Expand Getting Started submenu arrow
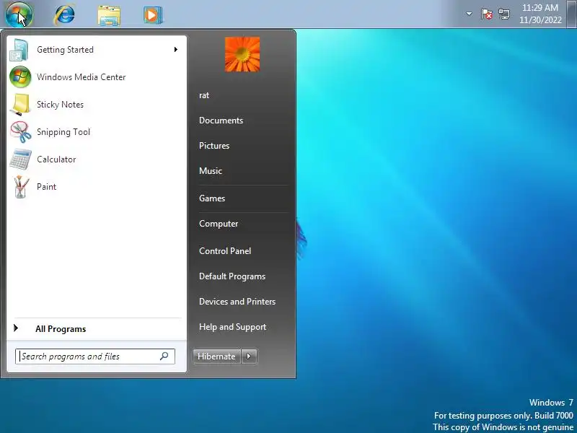Image resolution: width=577 pixels, height=433 pixels. pos(176,49)
